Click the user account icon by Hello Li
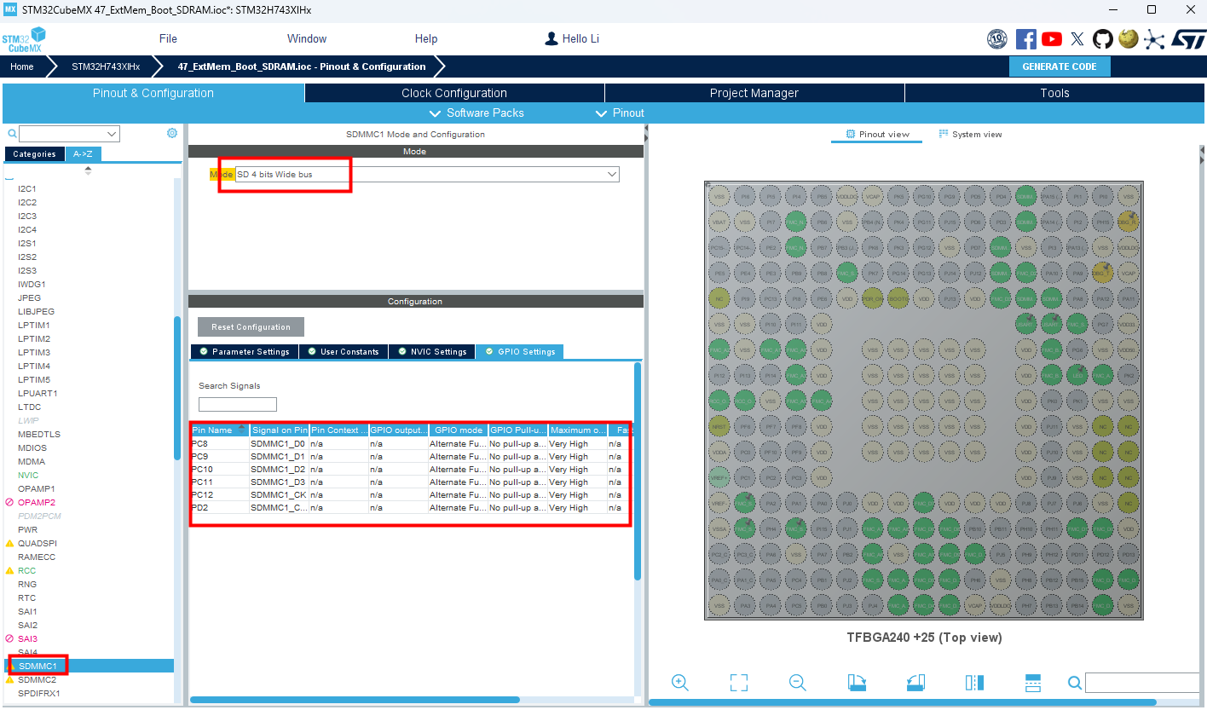This screenshot has width=1207, height=710. click(x=552, y=38)
